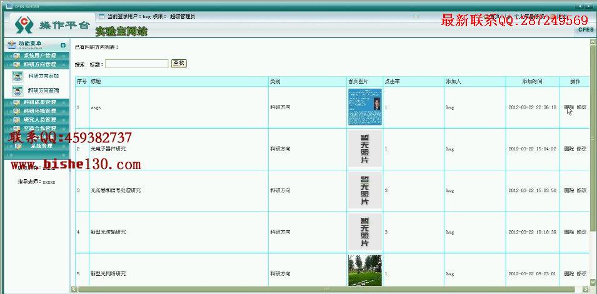Click the 科研方向添加 person-card icon
Viewport: 597px width, 294px height.
pos(18,76)
